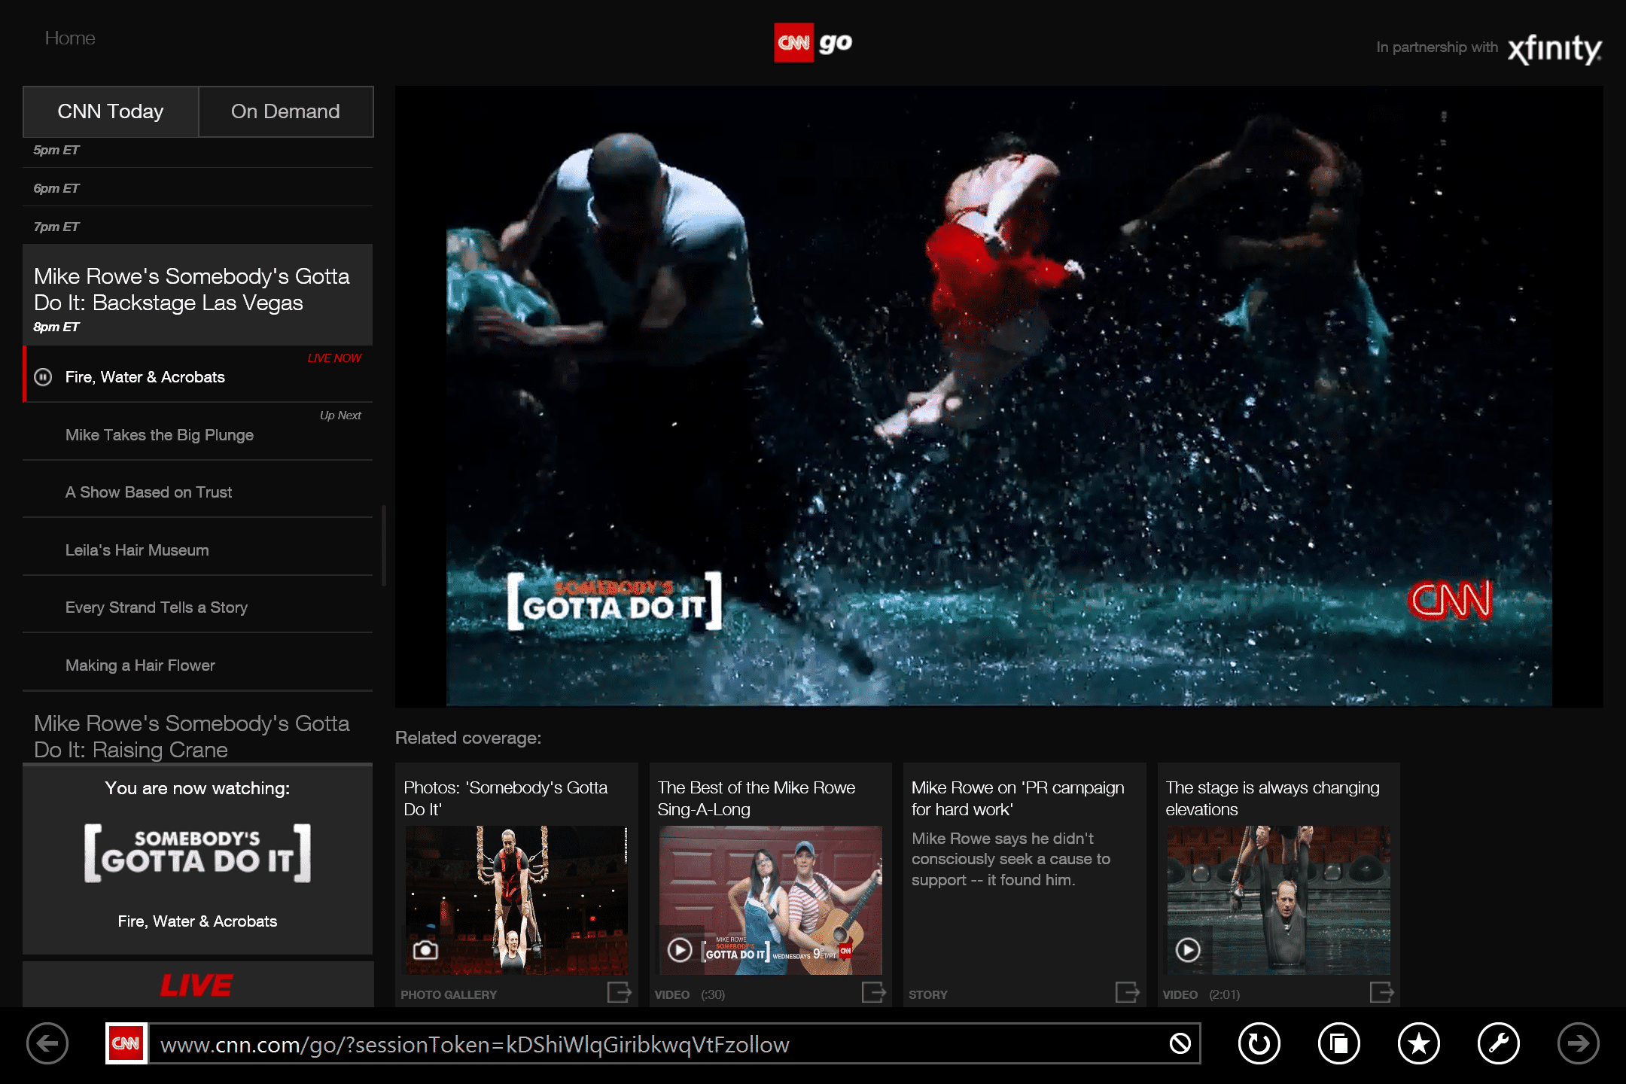This screenshot has width=1626, height=1084.
Task: Select the Every Strand Tells a Story segment
Action: [x=197, y=605]
